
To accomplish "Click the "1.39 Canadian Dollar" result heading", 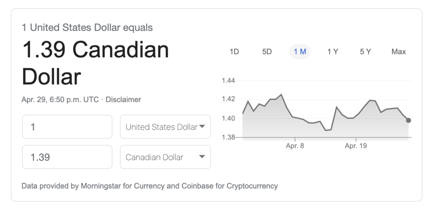I will point(95,63).
